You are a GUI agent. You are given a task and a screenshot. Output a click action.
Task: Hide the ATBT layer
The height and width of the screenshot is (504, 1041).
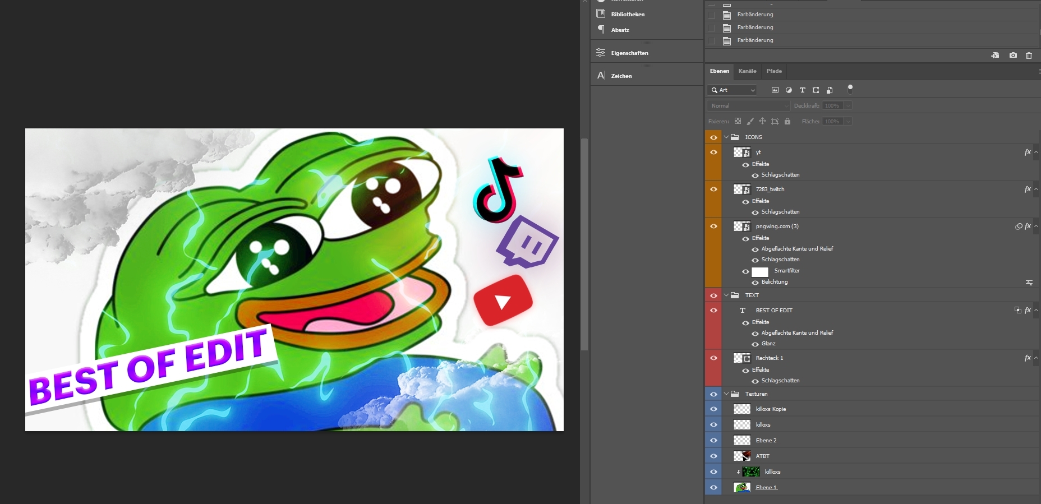click(713, 456)
